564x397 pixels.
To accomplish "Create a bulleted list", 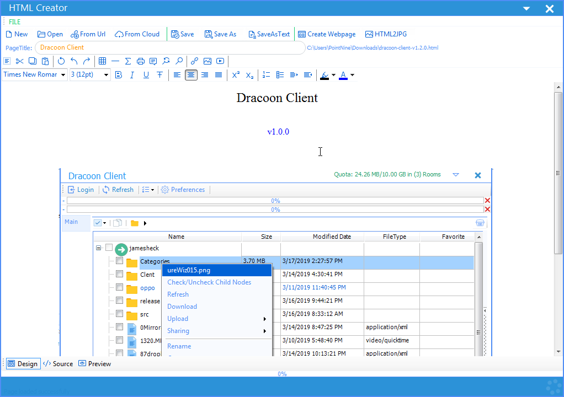I will [x=280, y=75].
